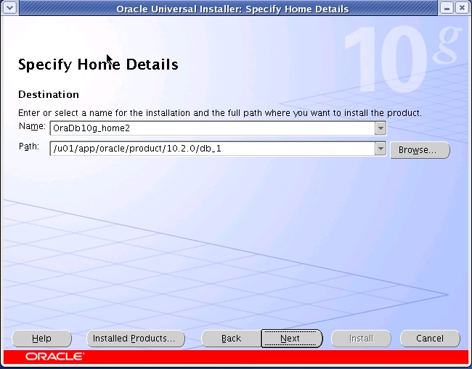View Installed Products...
472x369 pixels.
point(136,339)
